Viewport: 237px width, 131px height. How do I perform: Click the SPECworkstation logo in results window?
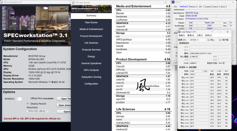[x=91, y=9]
